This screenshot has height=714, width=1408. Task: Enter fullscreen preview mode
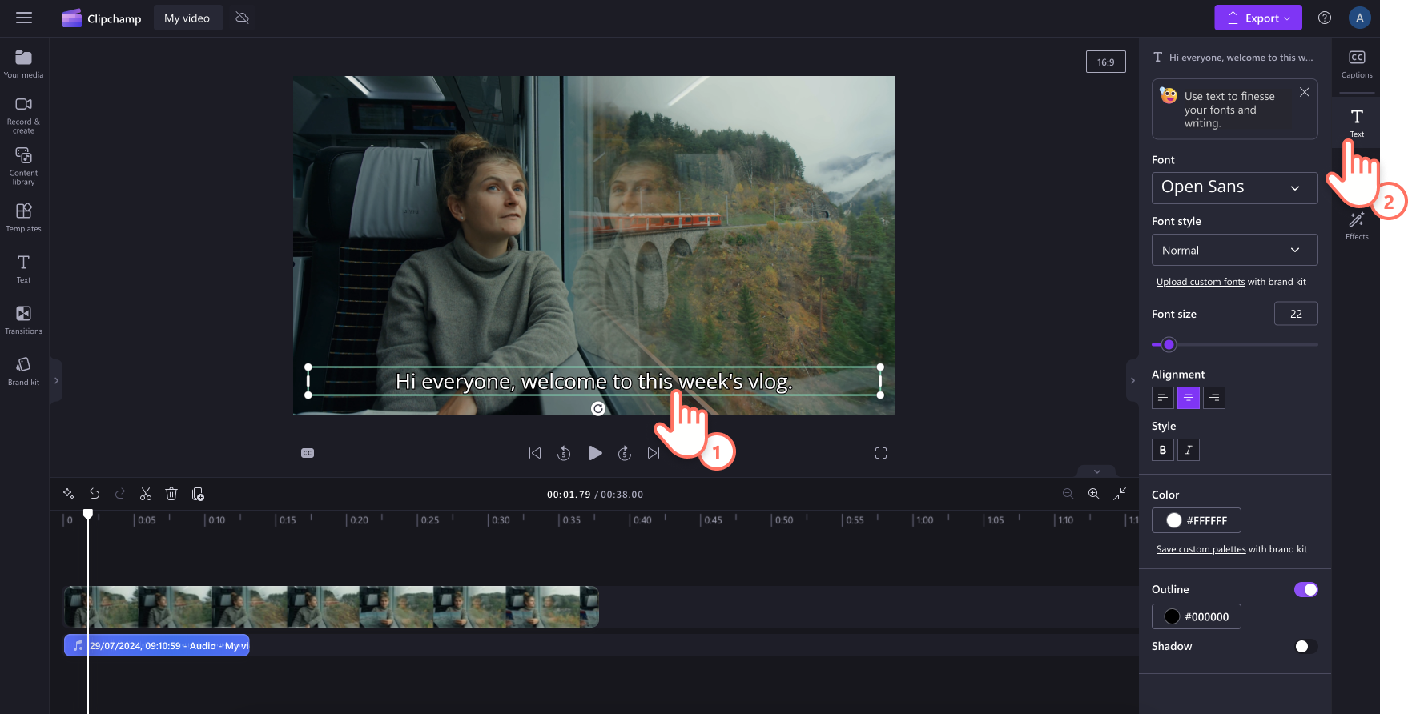881,453
